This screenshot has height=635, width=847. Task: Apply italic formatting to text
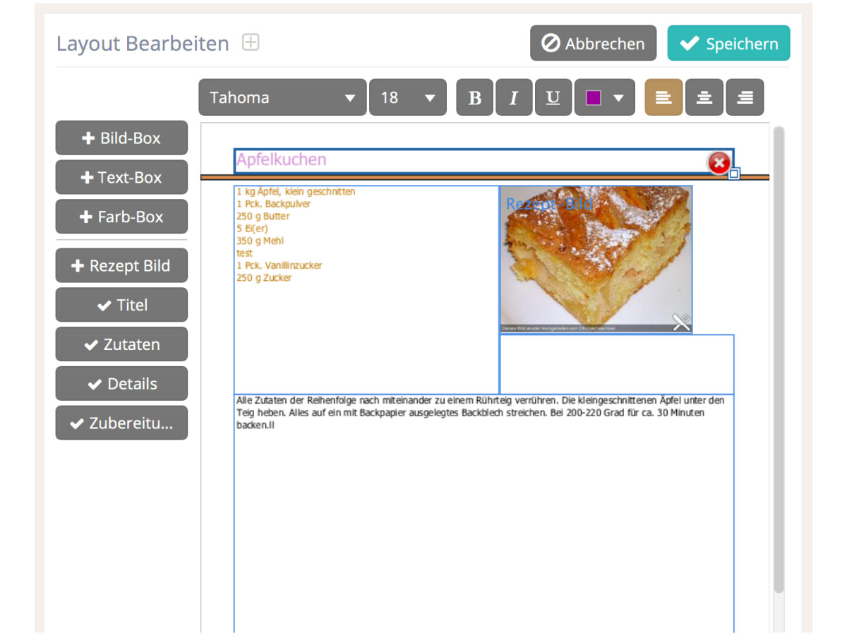514,97
